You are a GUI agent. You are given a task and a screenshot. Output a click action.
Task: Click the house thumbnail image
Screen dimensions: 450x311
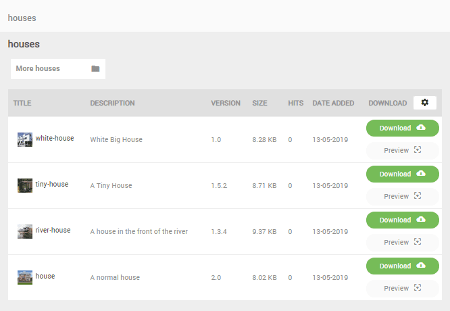click(25, 277)
